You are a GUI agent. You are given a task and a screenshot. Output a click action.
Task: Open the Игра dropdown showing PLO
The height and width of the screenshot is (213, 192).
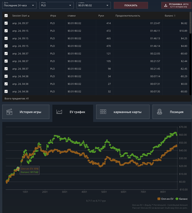pos(56,5)
